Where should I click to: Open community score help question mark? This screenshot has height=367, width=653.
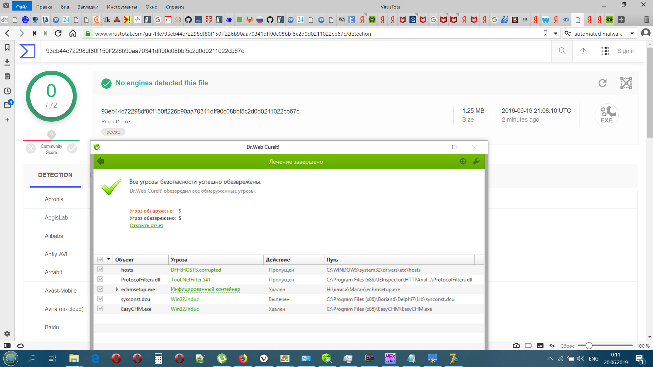click(x=51, y=135)
